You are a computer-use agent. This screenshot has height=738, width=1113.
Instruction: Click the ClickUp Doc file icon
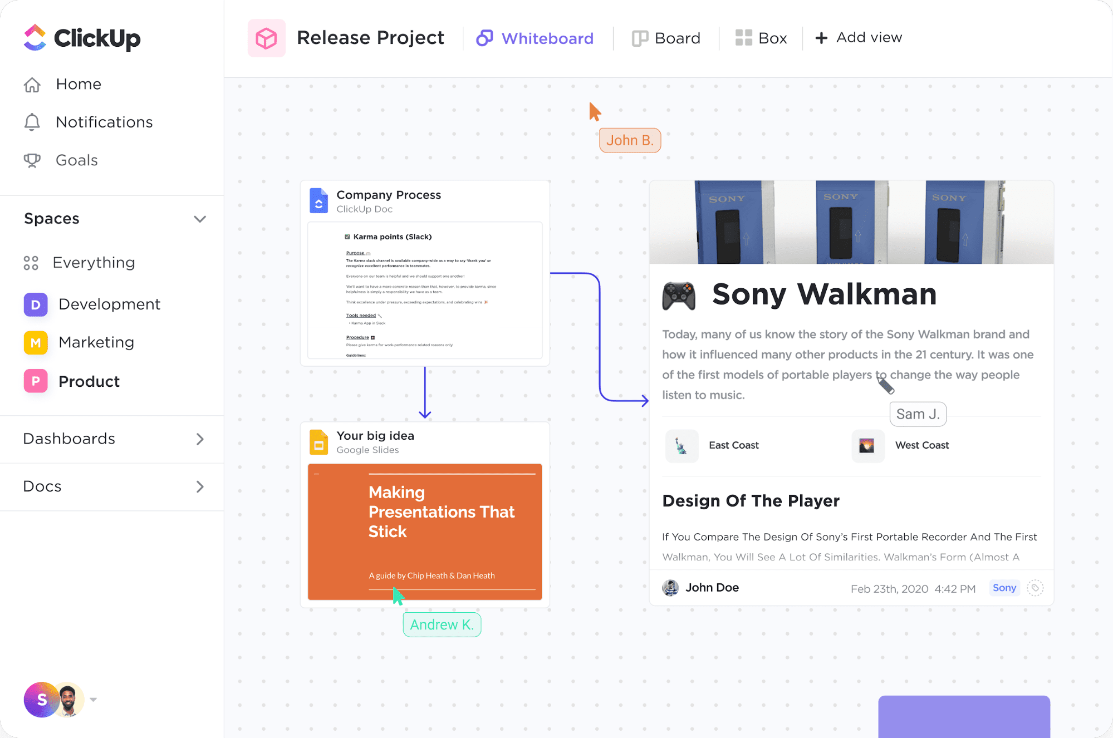click(318, 201)
